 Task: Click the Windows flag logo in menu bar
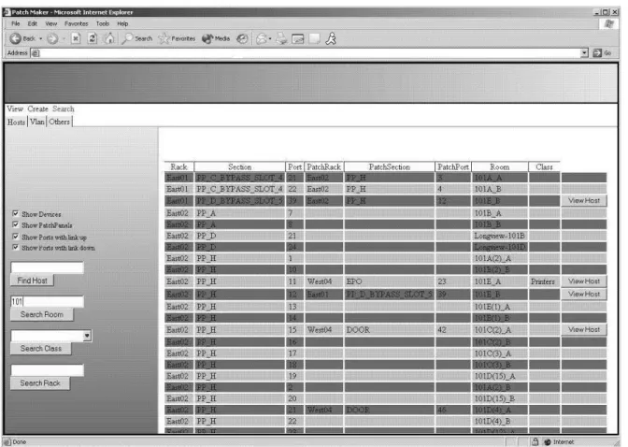[609, 24]
